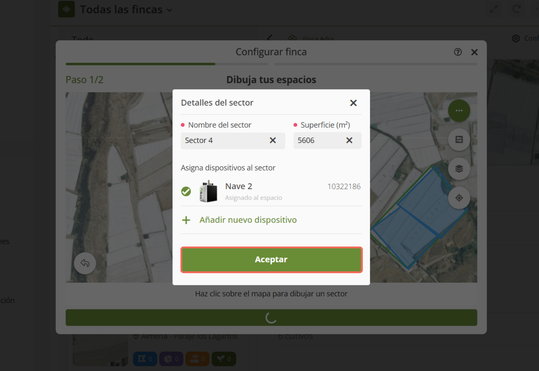Open the green more options map button
This screenshot has width=539, height=371.
[459, 111]
